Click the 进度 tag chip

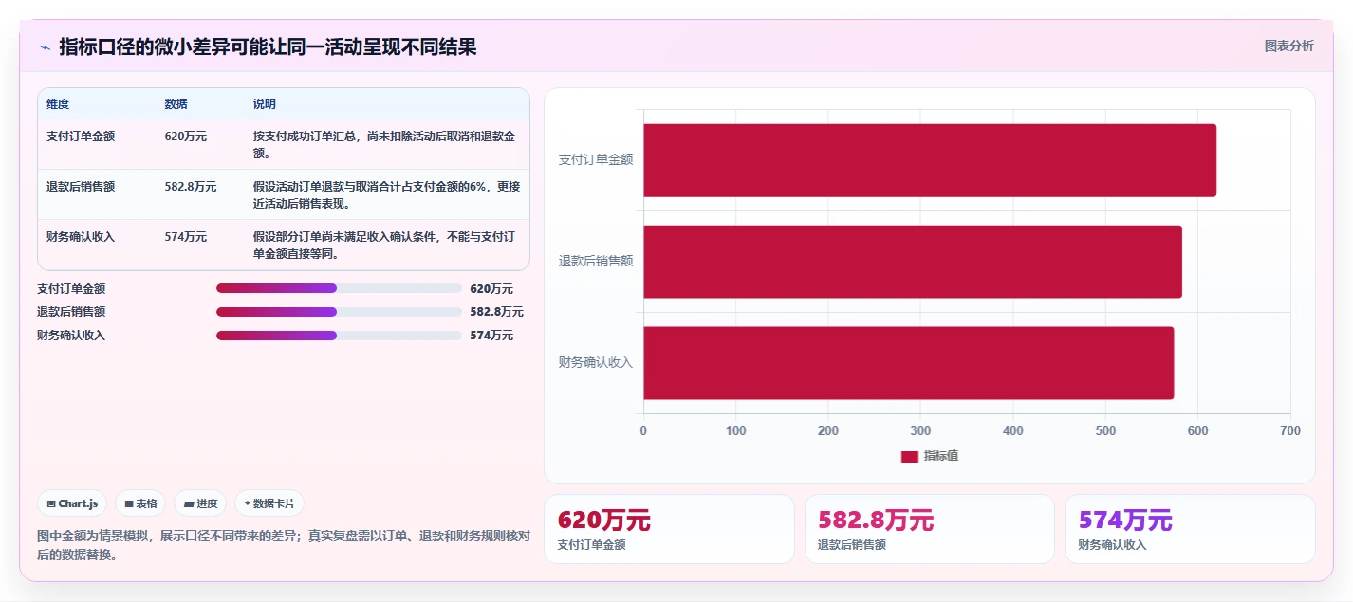[200, 503]
